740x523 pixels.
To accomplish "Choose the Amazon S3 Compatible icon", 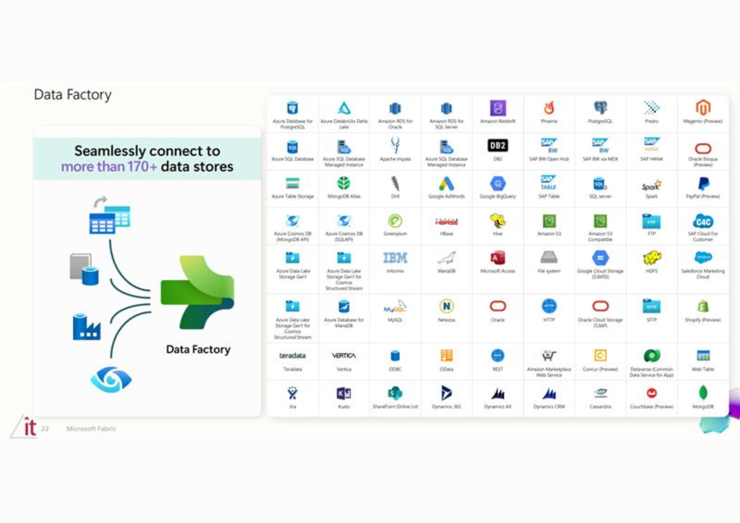I will coord(600,221).
